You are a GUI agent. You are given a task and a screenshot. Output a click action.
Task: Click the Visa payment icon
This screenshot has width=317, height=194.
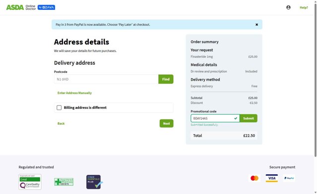click(272, 178)
